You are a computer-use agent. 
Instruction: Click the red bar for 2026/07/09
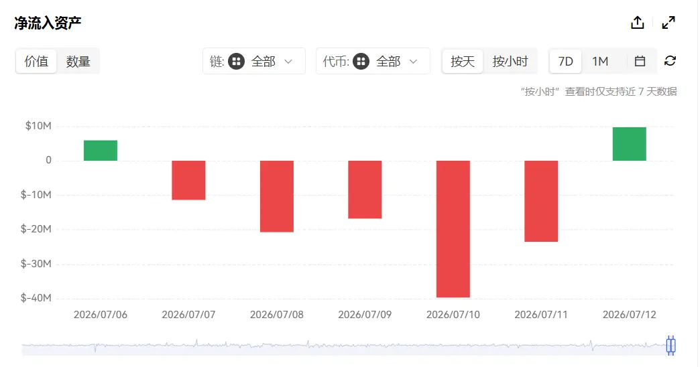point(365,190)
